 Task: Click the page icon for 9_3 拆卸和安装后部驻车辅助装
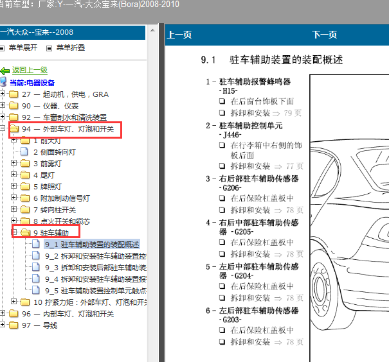pos(36,267)
